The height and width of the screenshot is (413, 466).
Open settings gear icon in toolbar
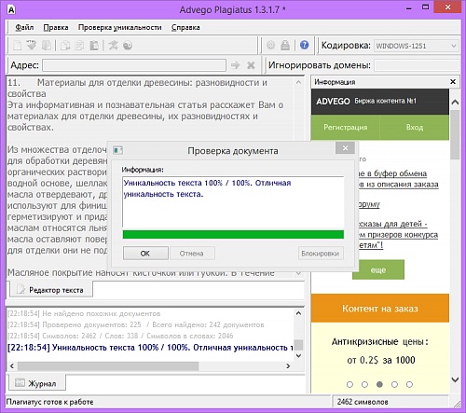point(271,46)
